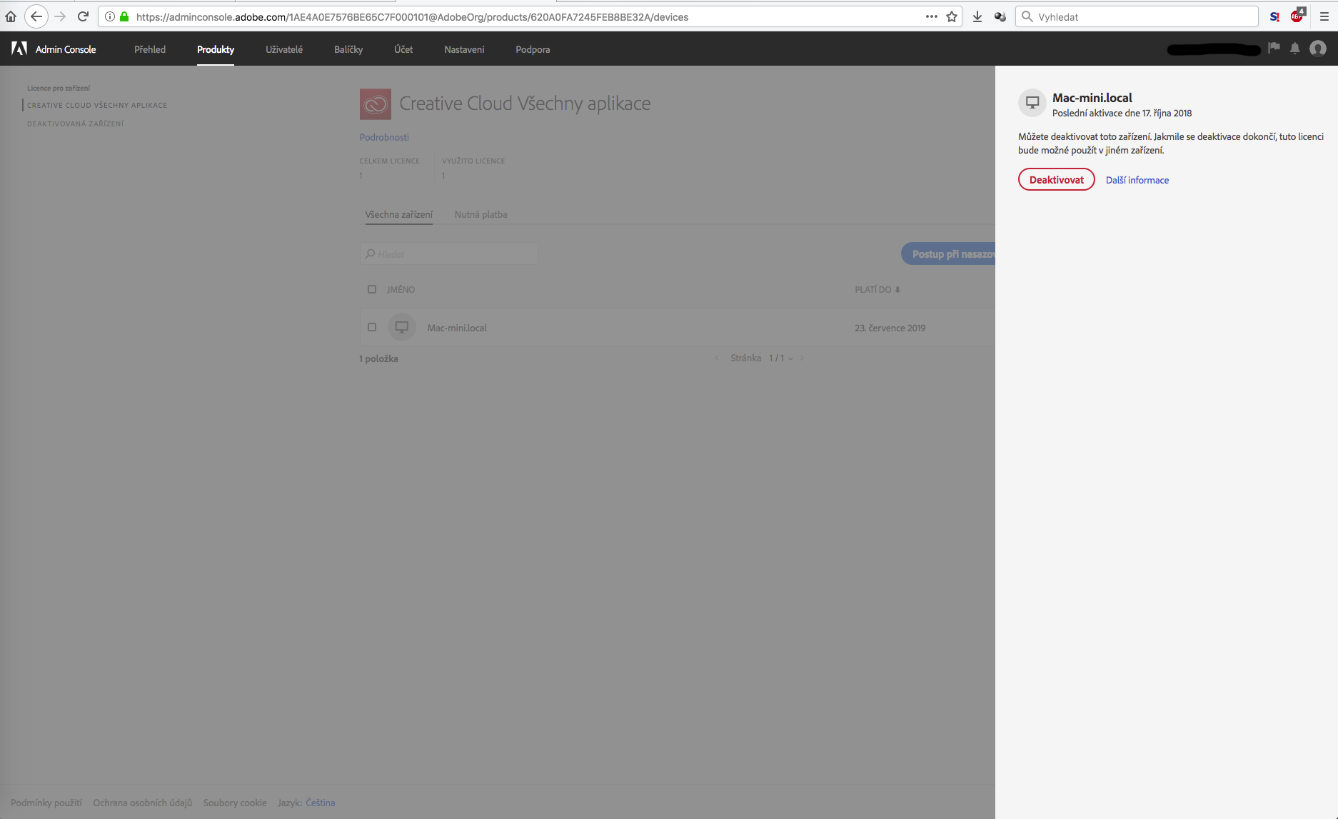Switch to the Nutná platba tab

click(x=481, y=214)
